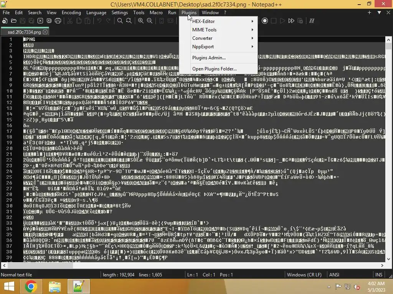393x294 pixels.
Task: Open the Encoding menu
Action: (71, 13)
